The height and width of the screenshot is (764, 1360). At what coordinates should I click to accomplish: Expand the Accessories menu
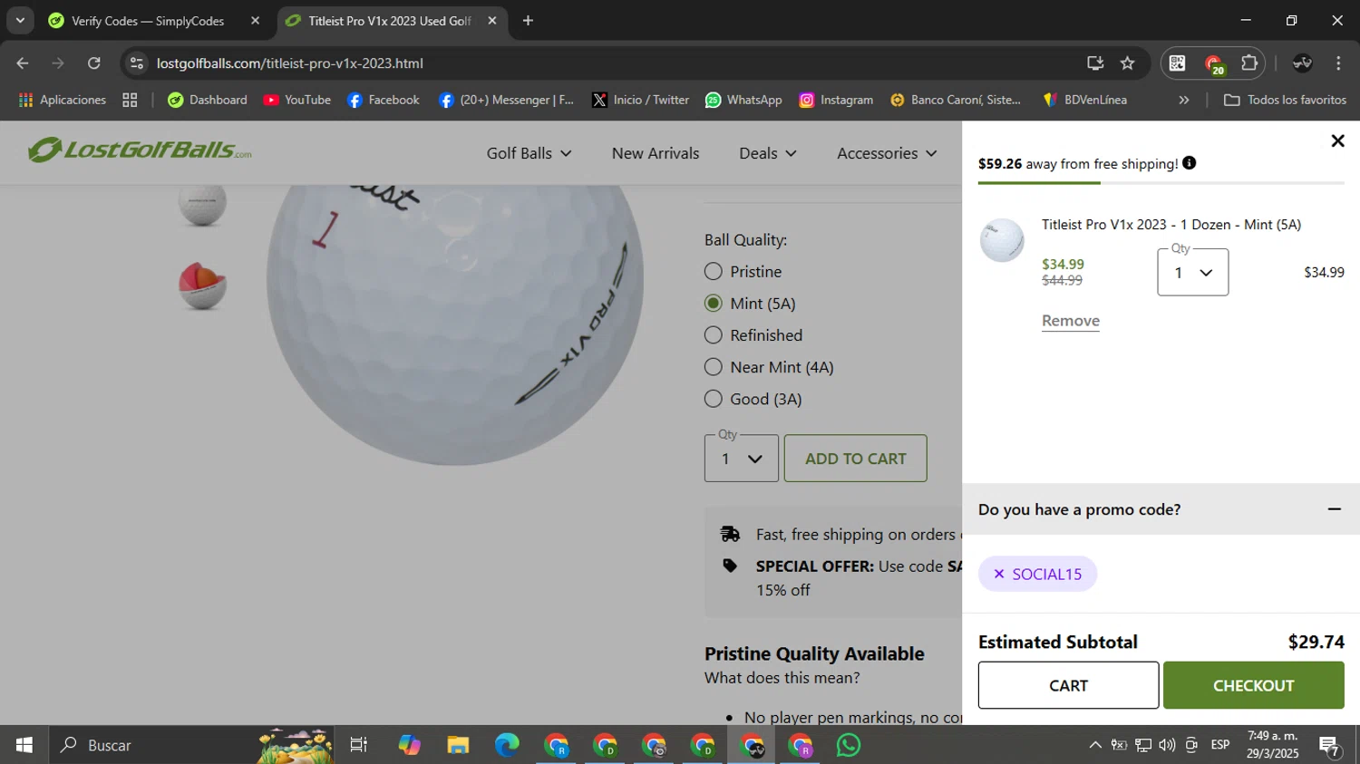click(887, 153)
